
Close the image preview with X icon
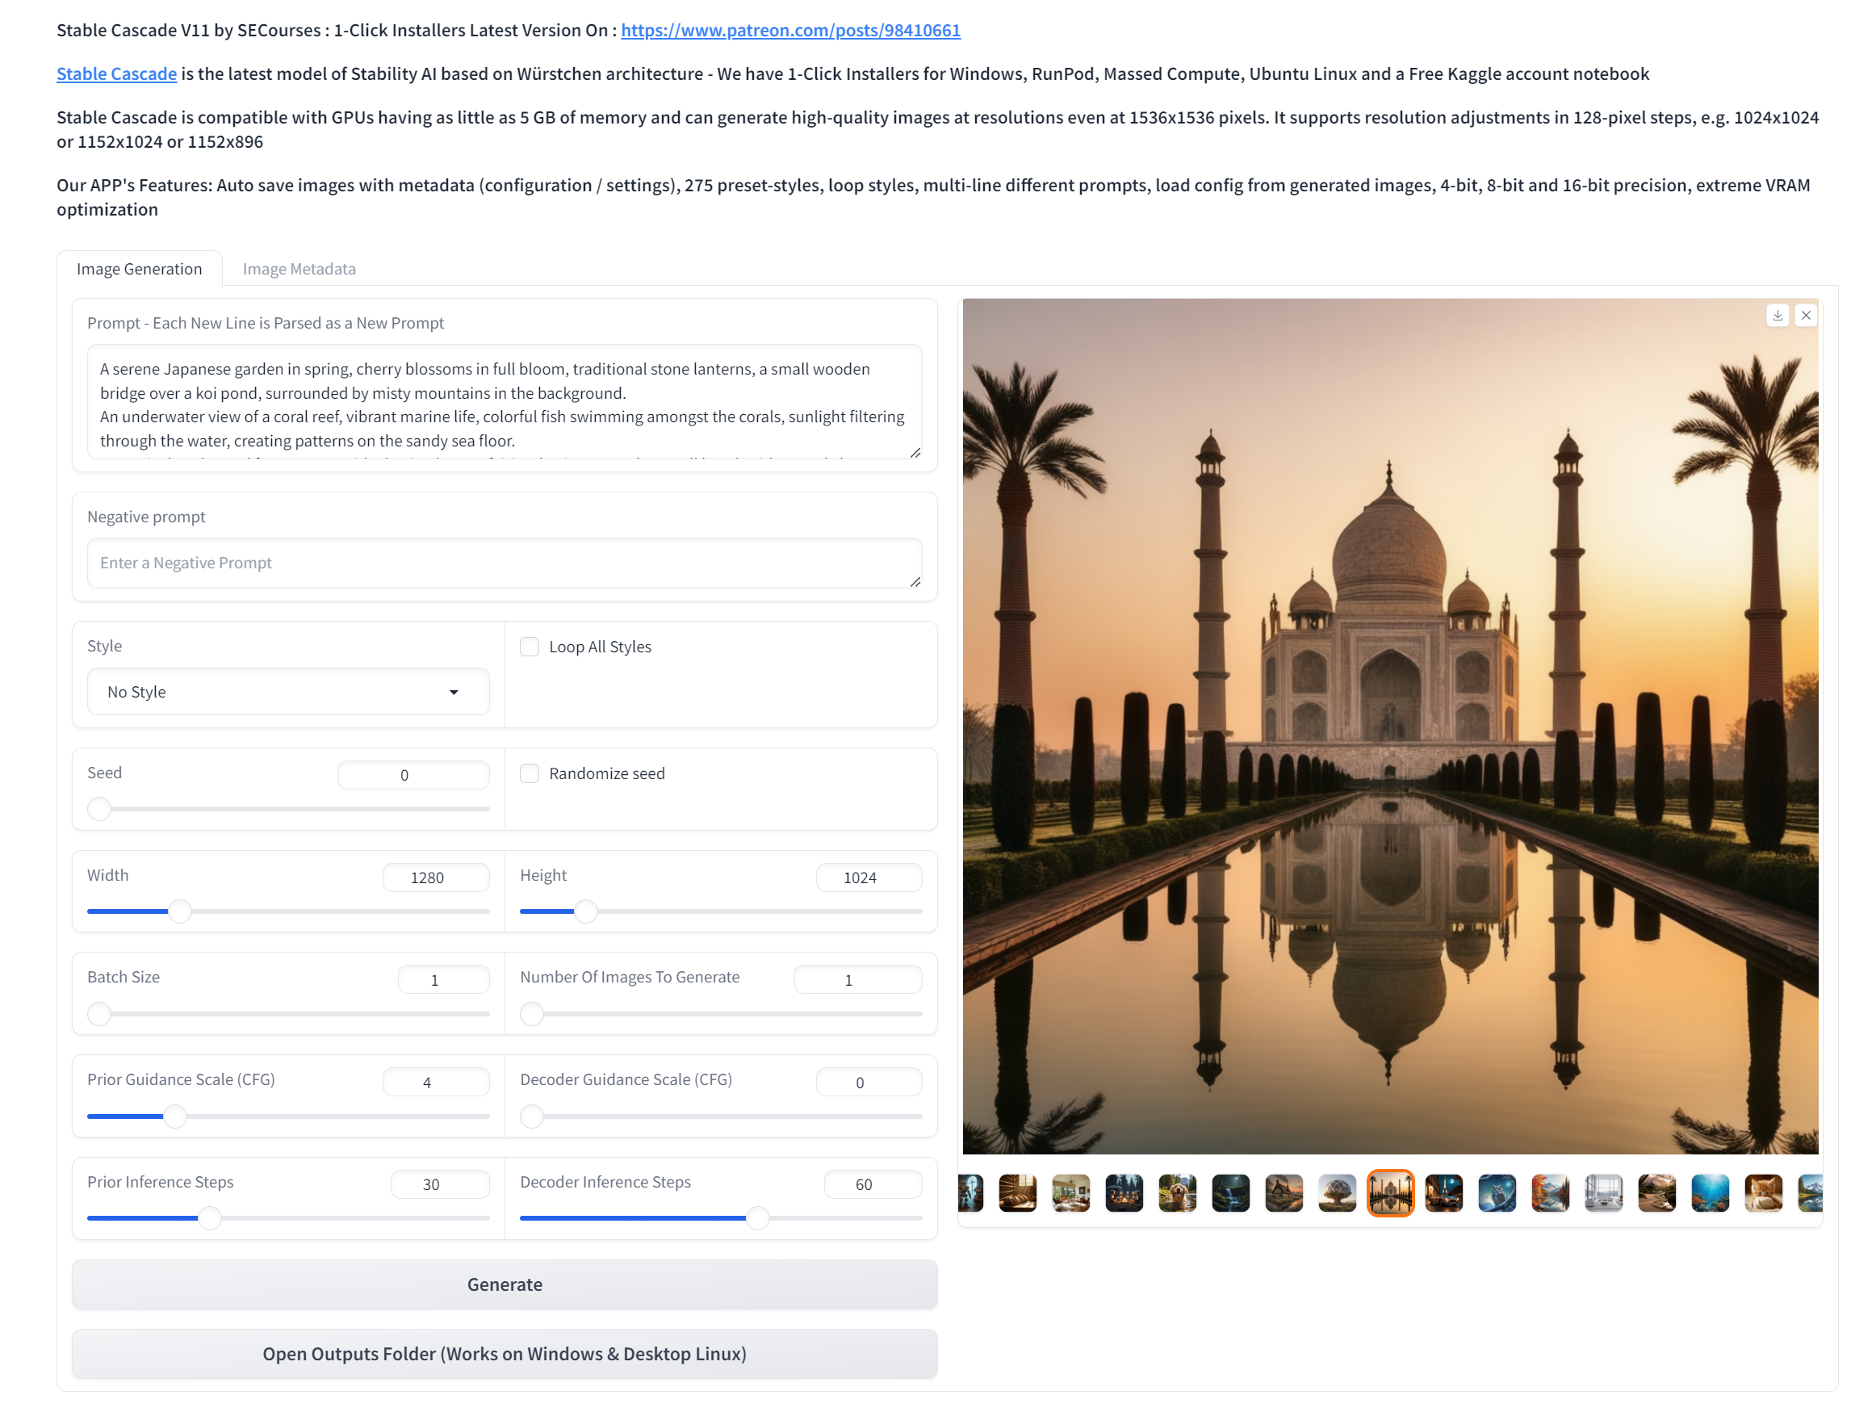pyautogui.click(x=1806, y=315)
